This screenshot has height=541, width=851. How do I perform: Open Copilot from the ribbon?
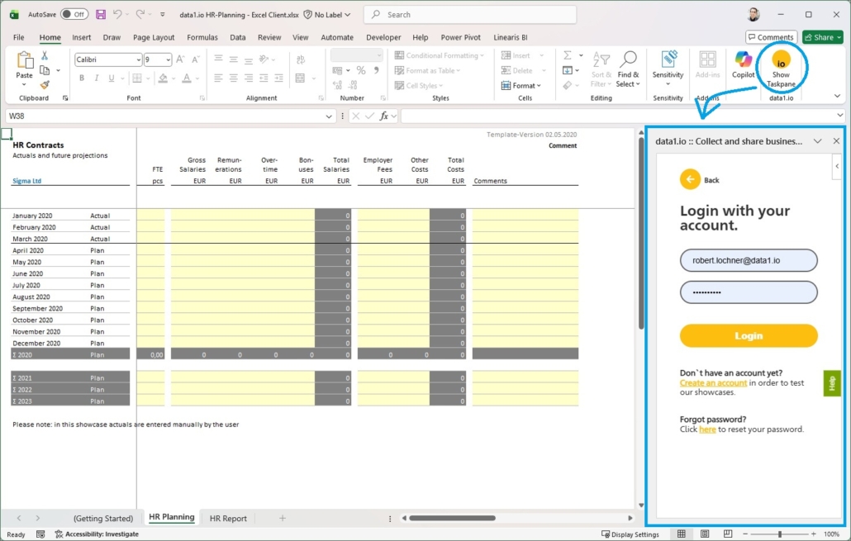point(744,64)
